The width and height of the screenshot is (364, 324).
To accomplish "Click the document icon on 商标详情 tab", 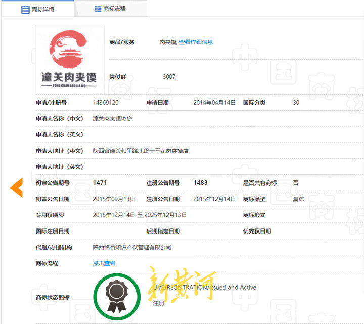I will [25, 10].
